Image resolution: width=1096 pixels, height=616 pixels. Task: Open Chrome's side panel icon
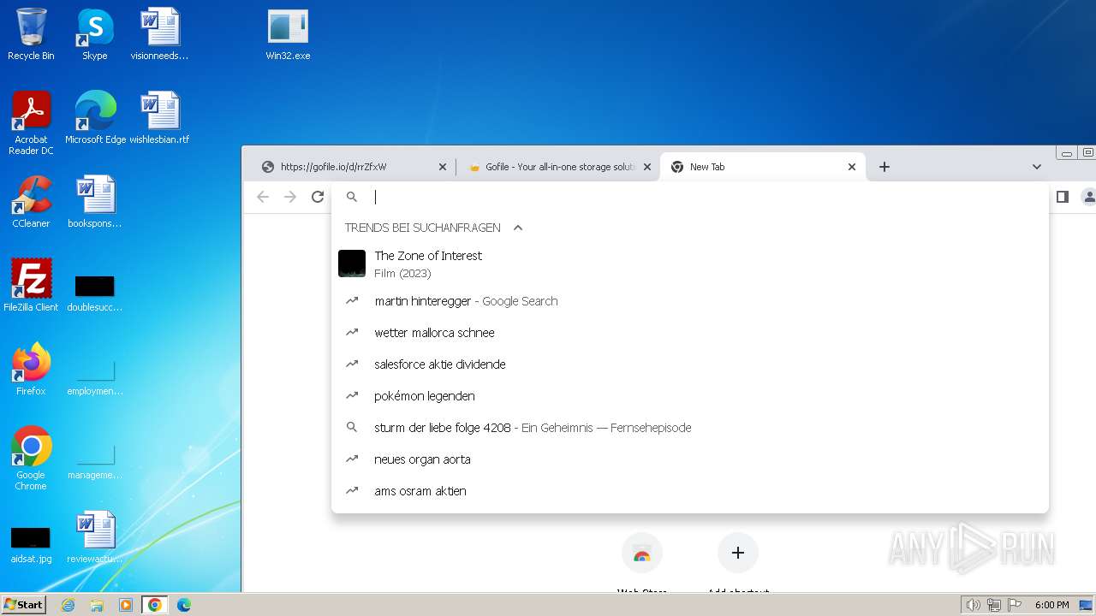(x=1063, y=197)
